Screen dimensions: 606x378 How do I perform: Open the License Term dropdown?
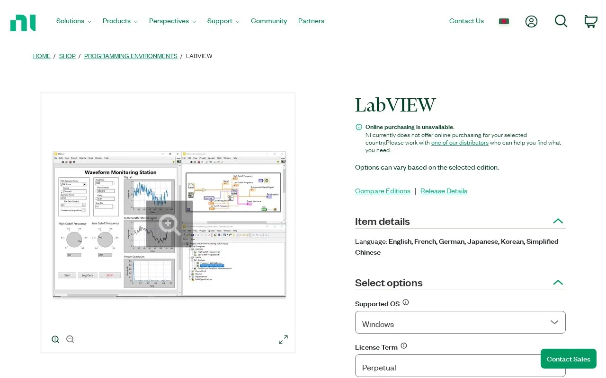pos(460,366)
